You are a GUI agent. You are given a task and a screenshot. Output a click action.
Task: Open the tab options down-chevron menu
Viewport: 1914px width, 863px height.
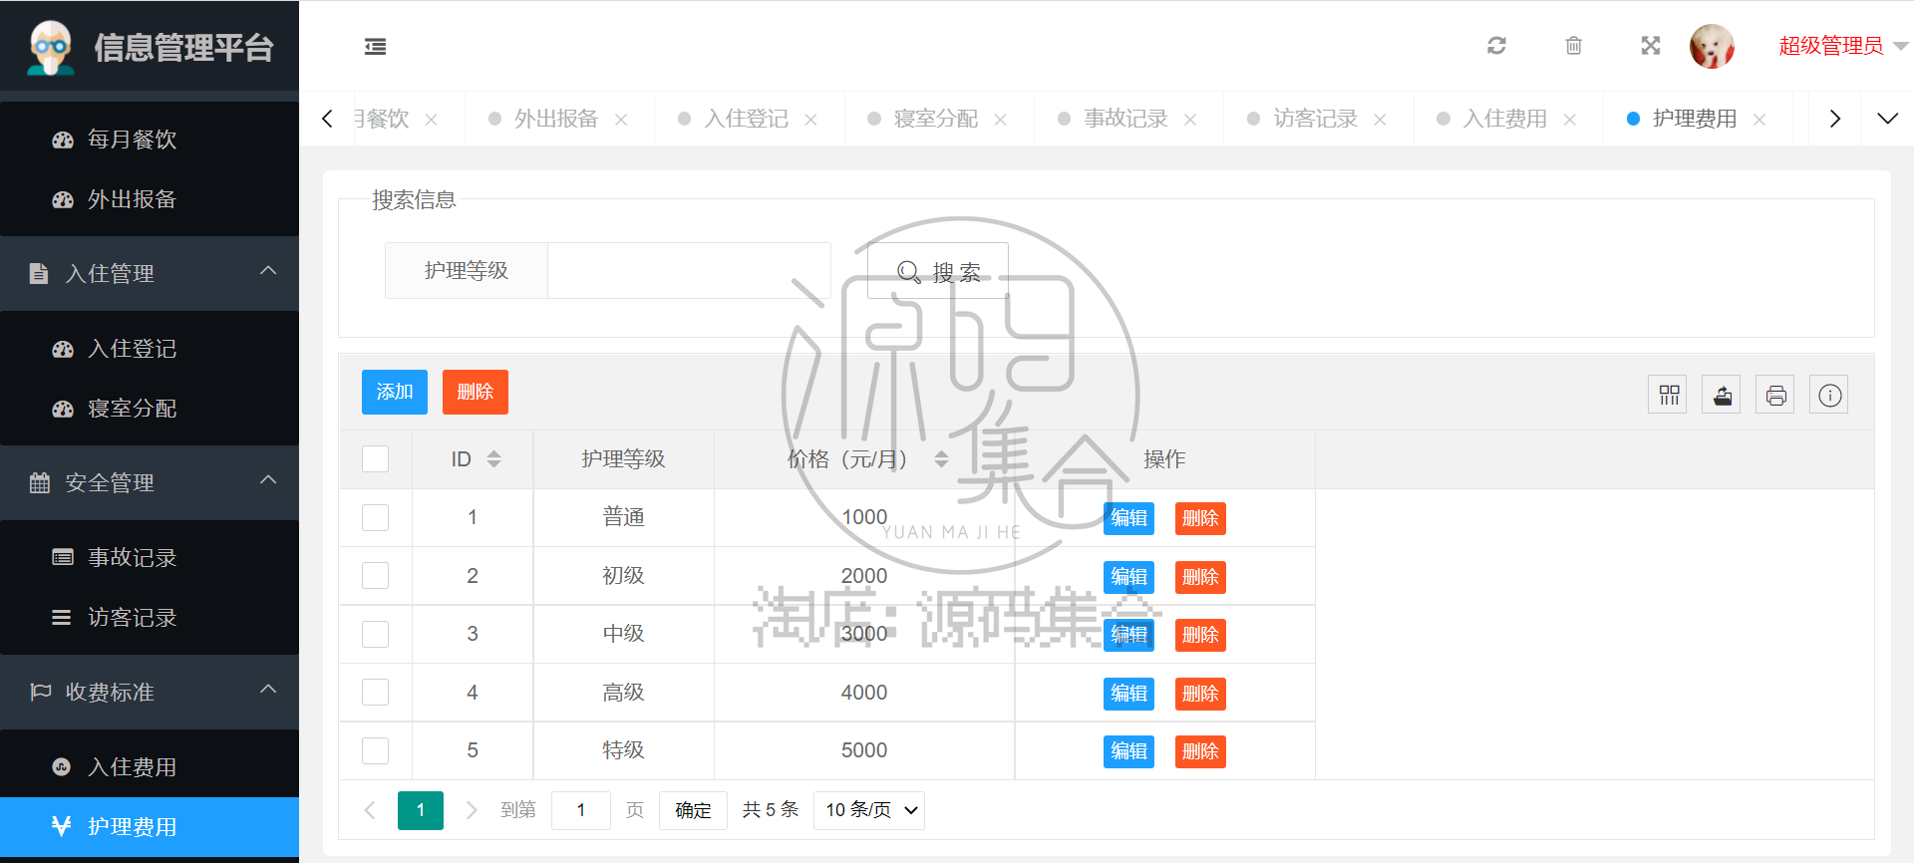pyautogui.click(x=1887, y=119)
